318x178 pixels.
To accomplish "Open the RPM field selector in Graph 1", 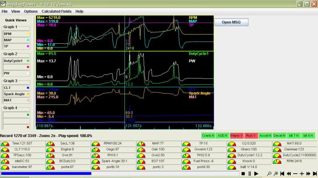I will [x=16, y=34].
